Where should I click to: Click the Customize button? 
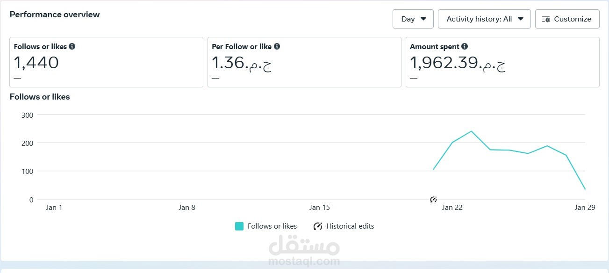[567, 19]
